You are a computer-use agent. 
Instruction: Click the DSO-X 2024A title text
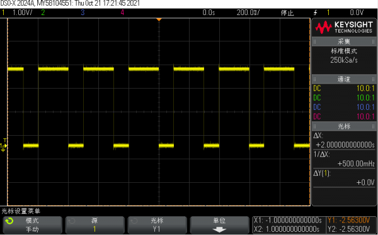point(17,3)
